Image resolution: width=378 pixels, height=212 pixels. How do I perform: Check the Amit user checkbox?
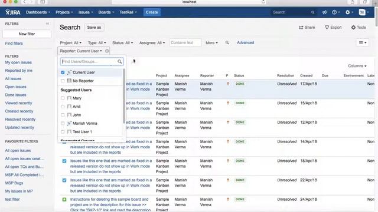point(63,107)
